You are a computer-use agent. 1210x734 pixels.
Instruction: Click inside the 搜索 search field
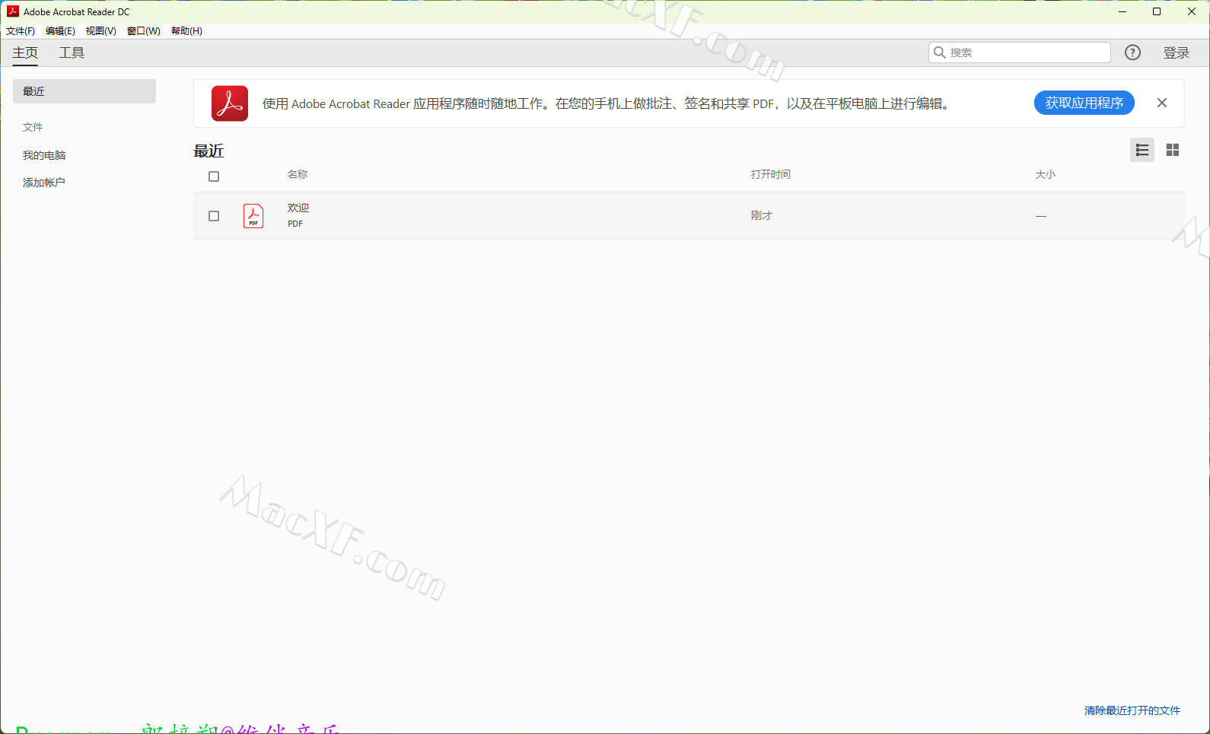tap(1019, 52)
